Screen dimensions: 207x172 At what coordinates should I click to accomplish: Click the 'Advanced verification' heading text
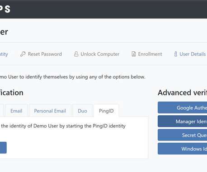tap(183, 92)
